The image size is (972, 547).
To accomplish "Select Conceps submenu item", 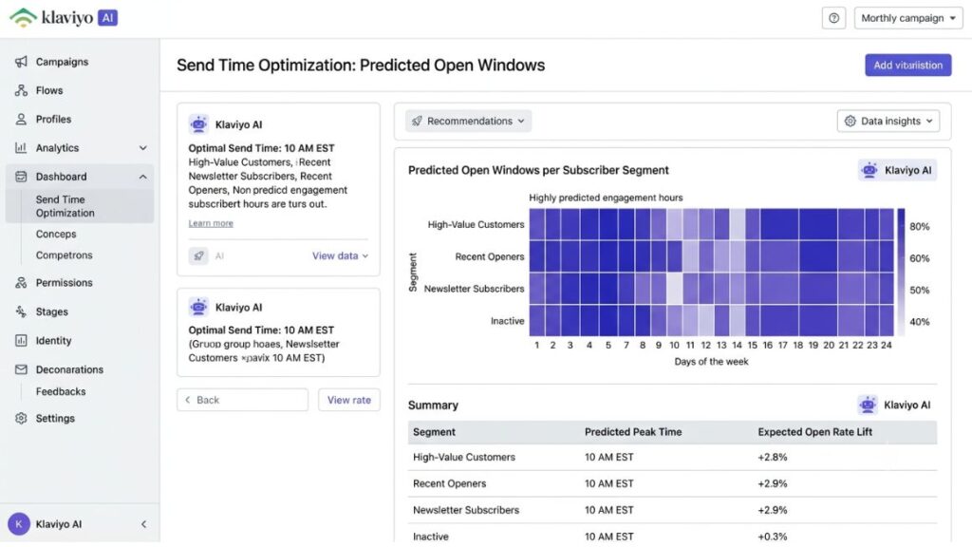I will [56, 234].
